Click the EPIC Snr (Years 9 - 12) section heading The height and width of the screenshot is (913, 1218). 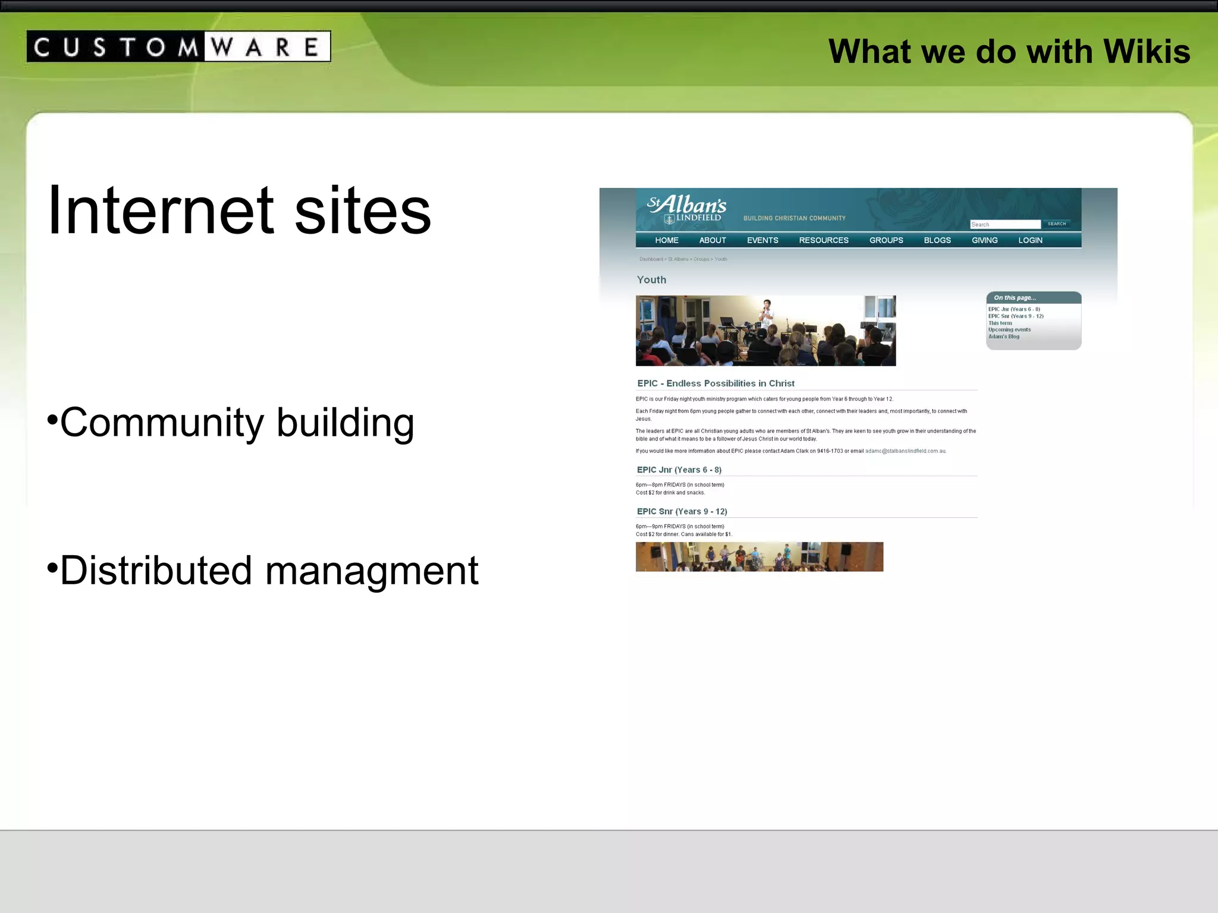point(682,511)
